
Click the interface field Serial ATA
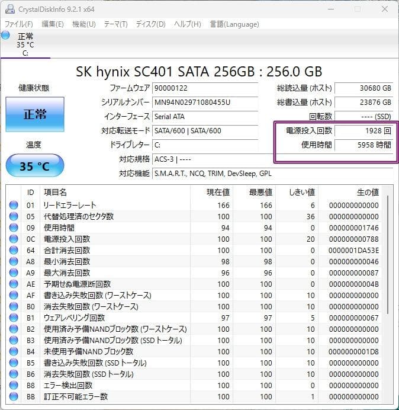(x=205, y=116)
